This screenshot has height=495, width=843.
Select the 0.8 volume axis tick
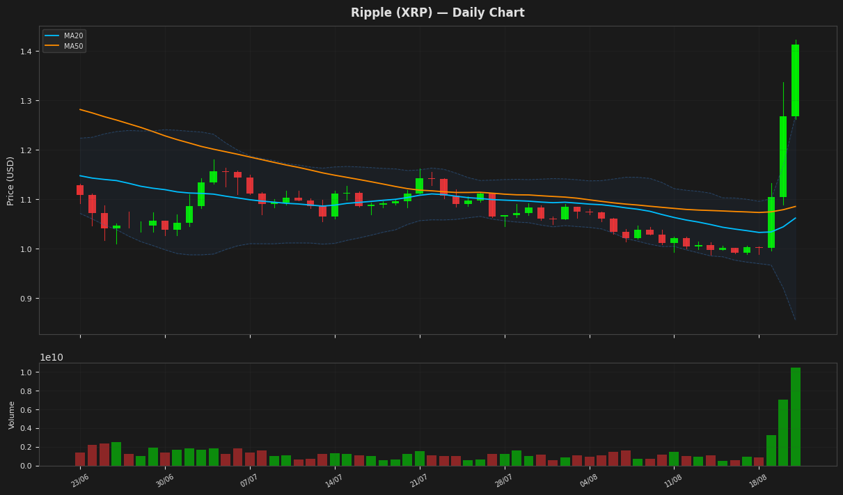click(27, 391)
